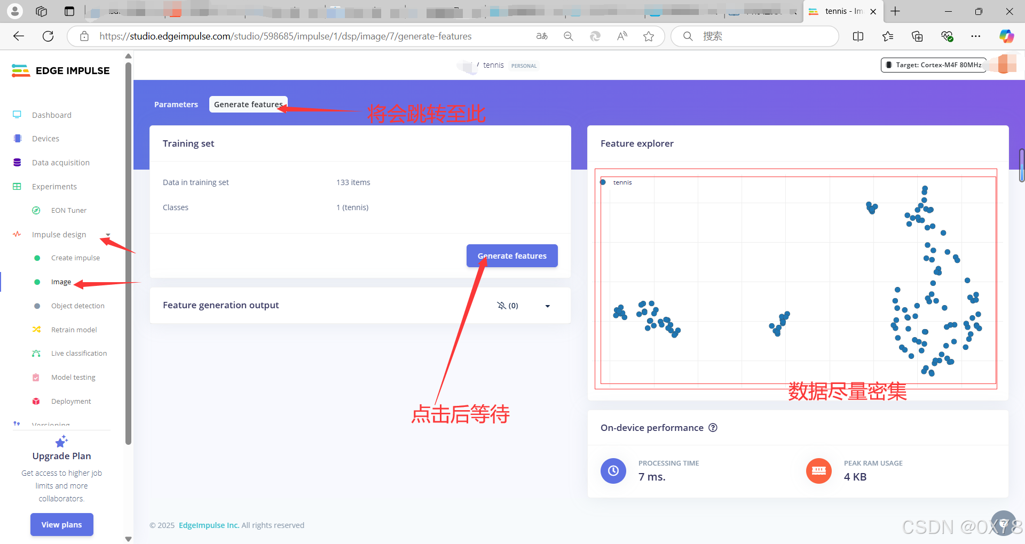Open the browser profile avatar
Screen dimensions: 1025x544
coord(15,11)
